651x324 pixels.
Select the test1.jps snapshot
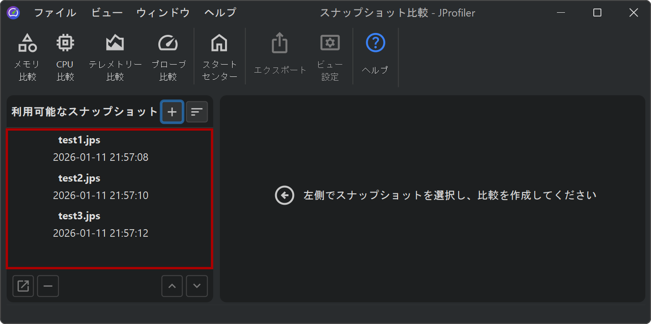(x=100, y=148)
